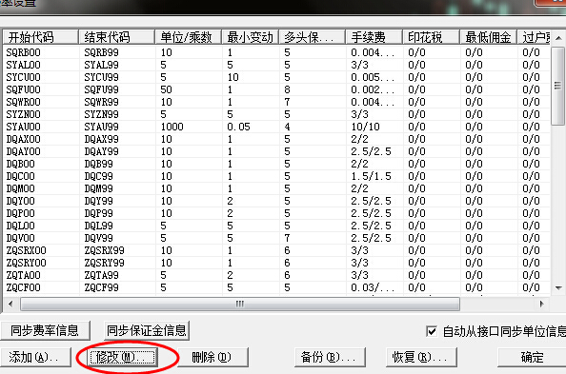
Task: Select the SYCU00 row
Action: pos(276,77)
